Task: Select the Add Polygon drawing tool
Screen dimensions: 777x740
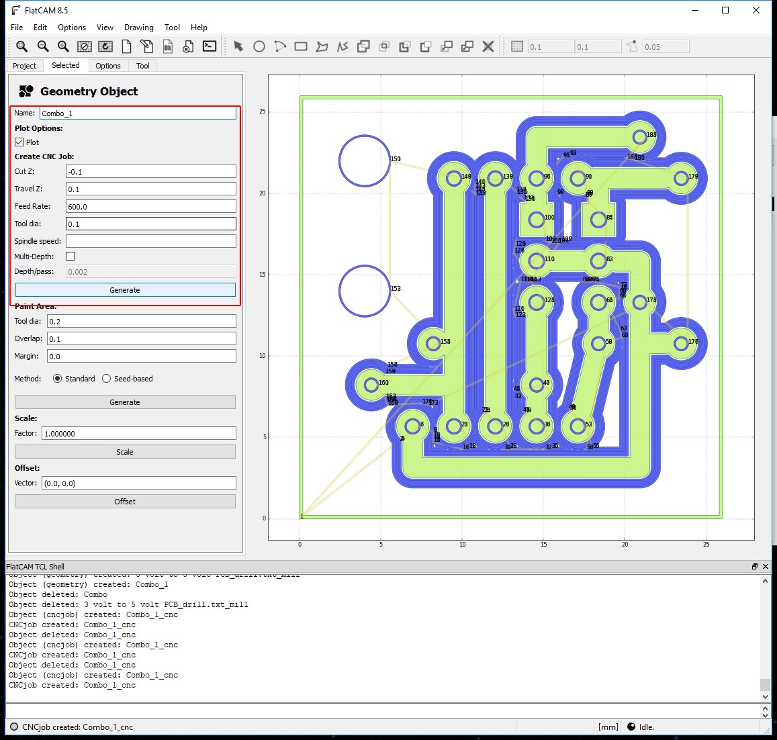Action: click(322, 46)
